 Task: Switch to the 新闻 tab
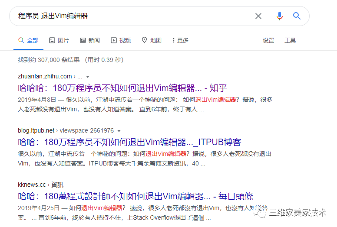click(x=90, y=40)
